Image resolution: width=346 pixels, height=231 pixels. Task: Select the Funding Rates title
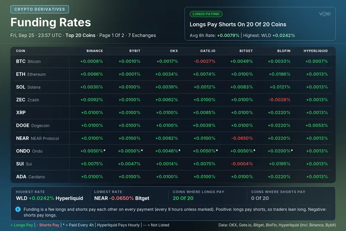tap(51, 23)
